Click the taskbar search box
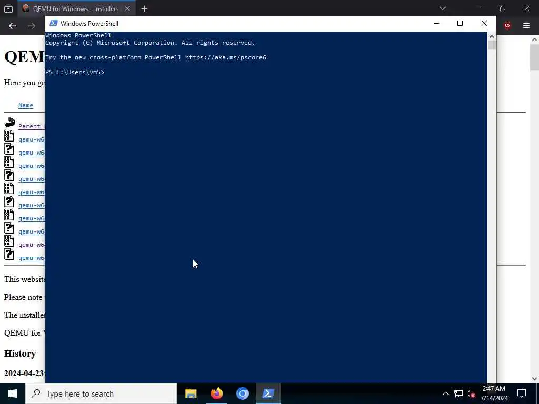Screen dimensions: 539x404 [101, 393]
